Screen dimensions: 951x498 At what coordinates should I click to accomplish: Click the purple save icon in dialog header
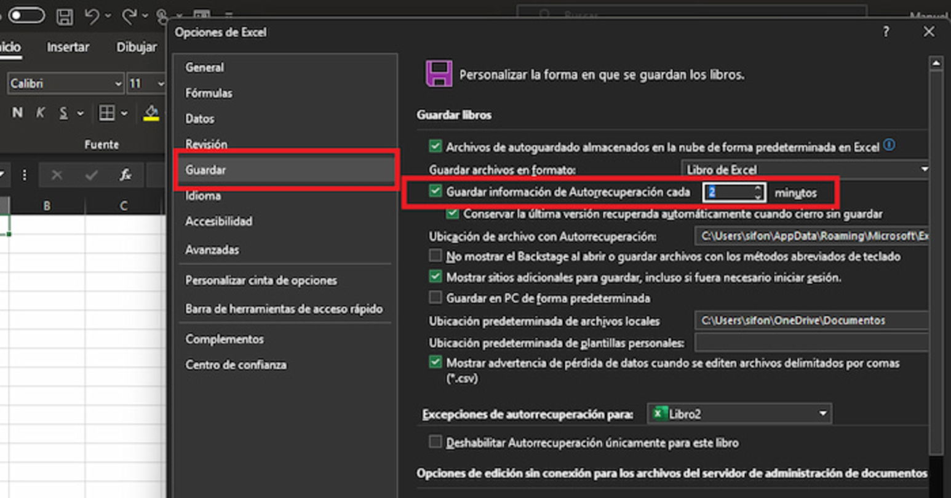(439, 74)
